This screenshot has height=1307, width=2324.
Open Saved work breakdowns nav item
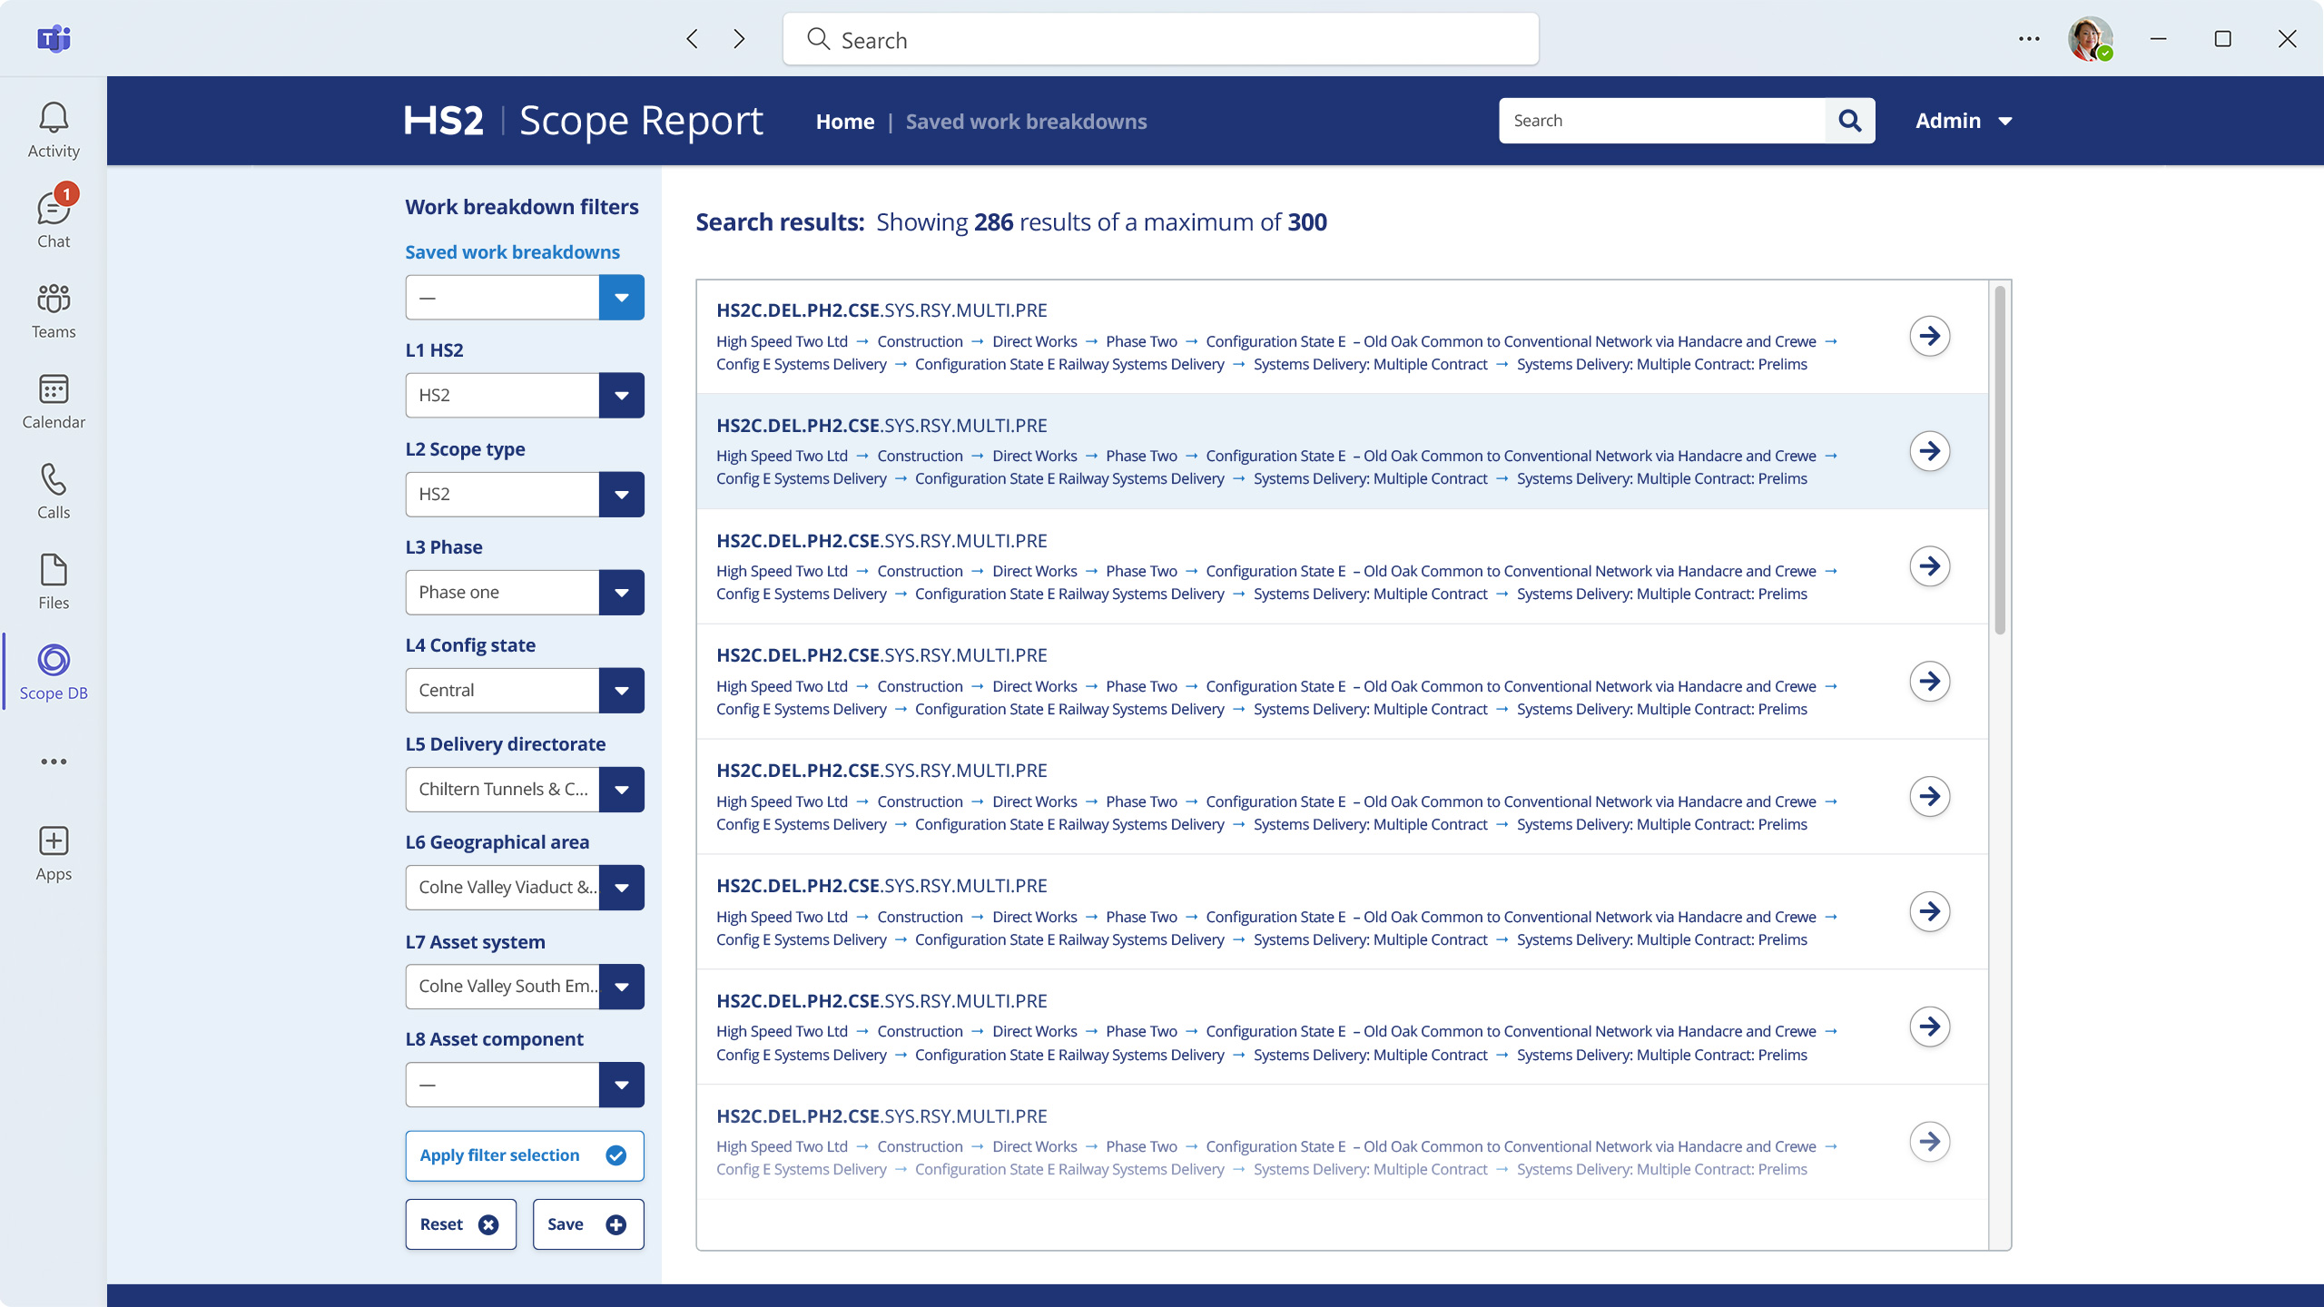point(1026,121)
